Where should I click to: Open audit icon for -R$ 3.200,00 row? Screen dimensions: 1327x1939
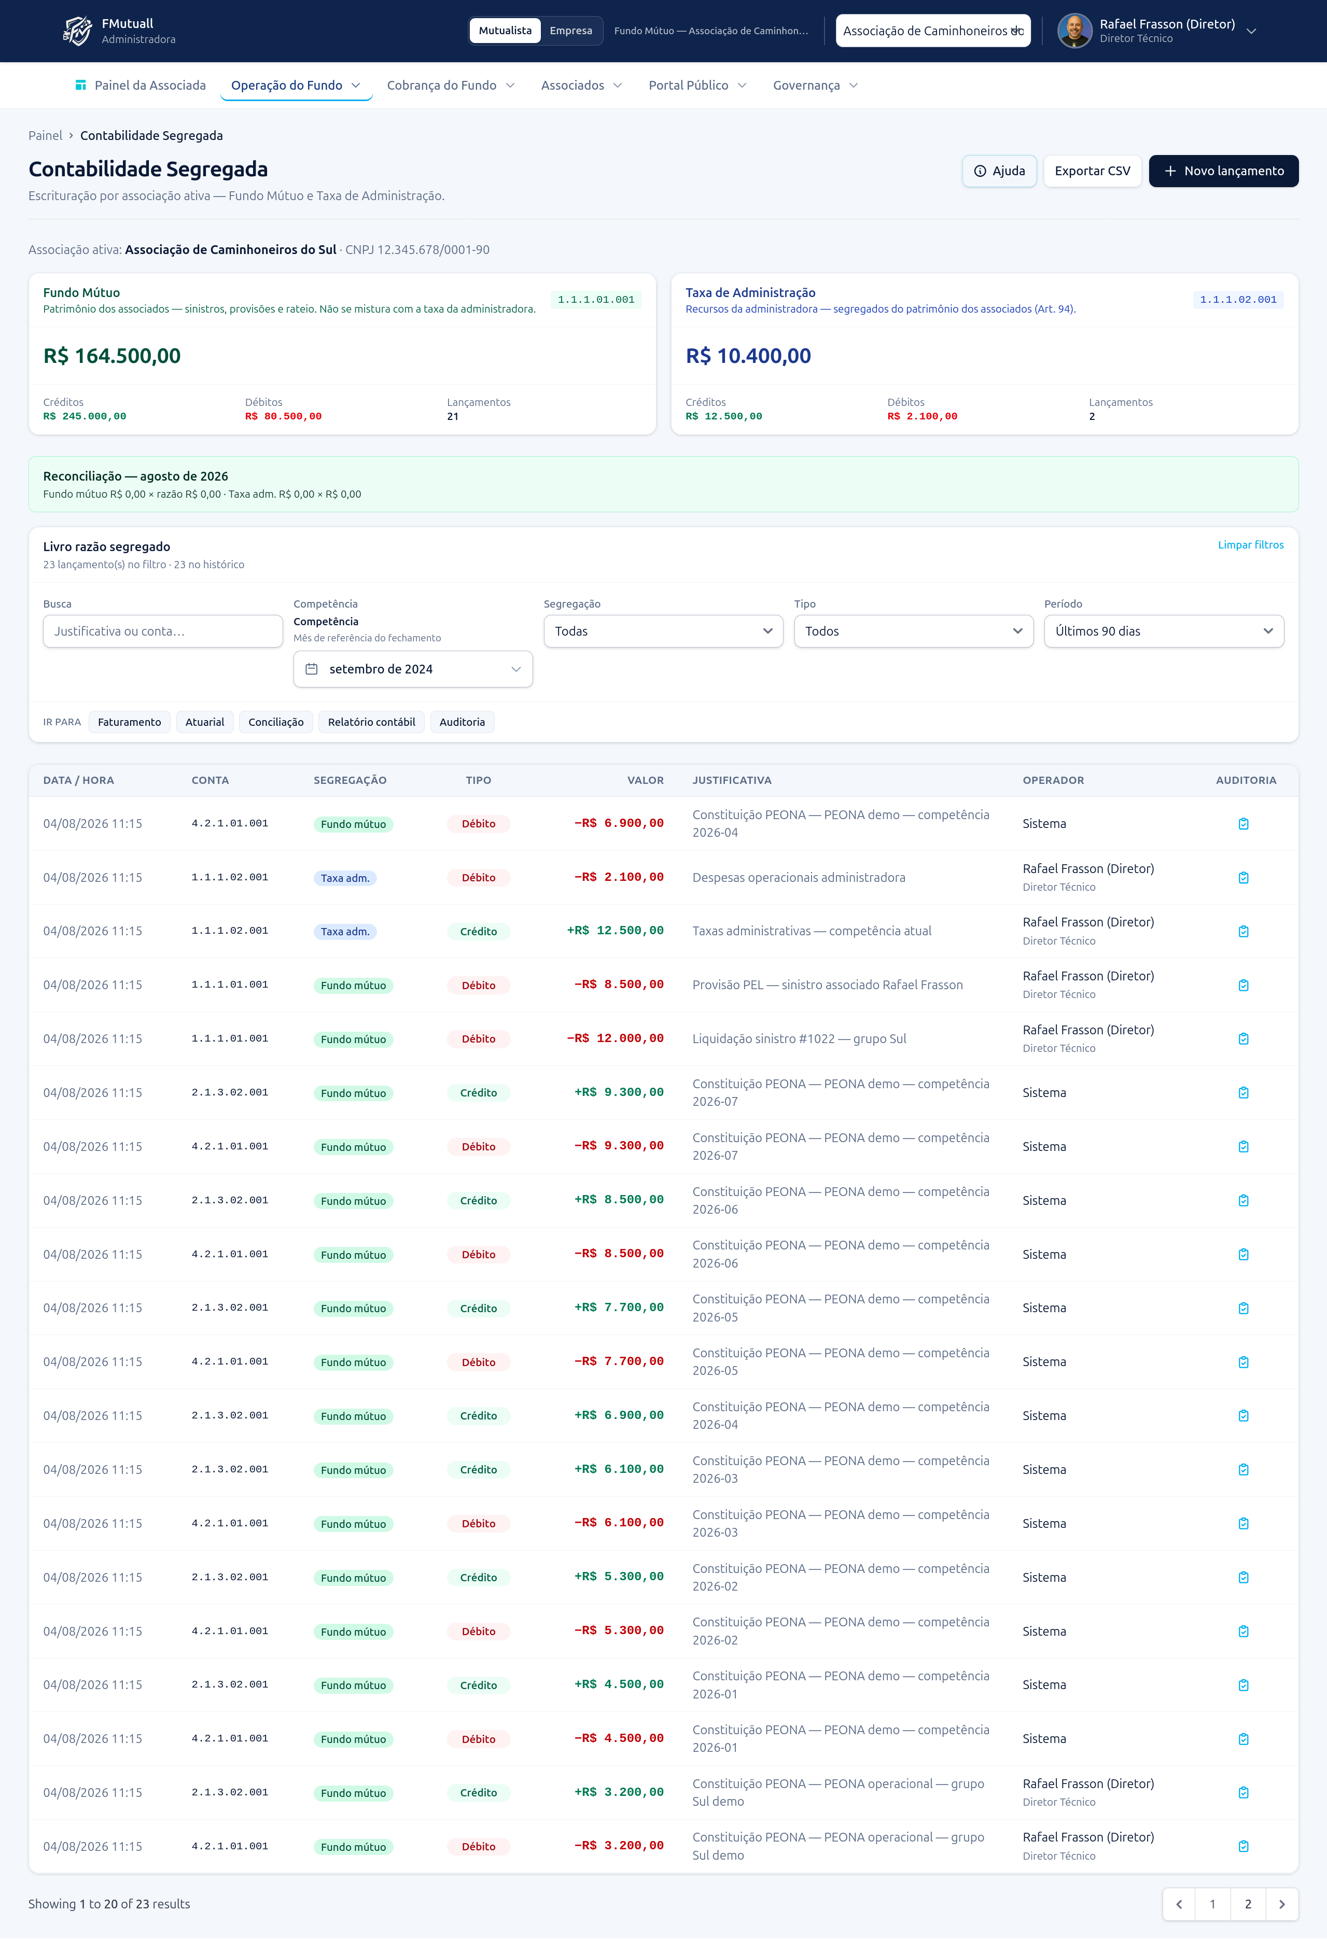[1244, 1846]
